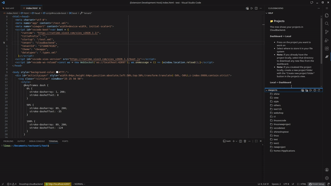Select the TERMINAL panel tab
This screenshot has height=186, width=331.
tap(53, 141)
